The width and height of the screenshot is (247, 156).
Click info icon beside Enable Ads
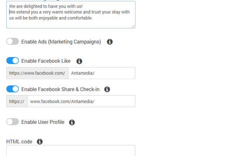[110, 42]
